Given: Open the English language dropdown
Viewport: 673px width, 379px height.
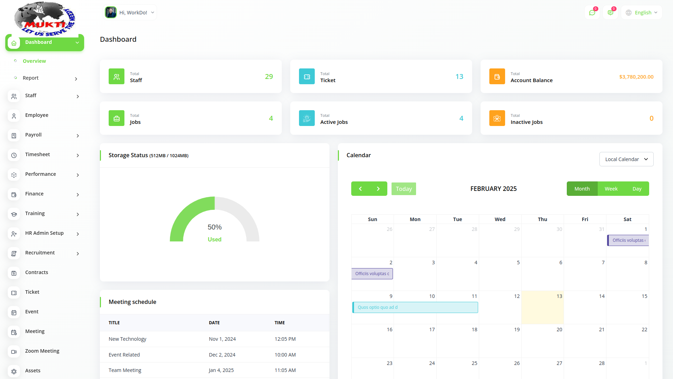Looking at the screenshot, I should [642, 13].
